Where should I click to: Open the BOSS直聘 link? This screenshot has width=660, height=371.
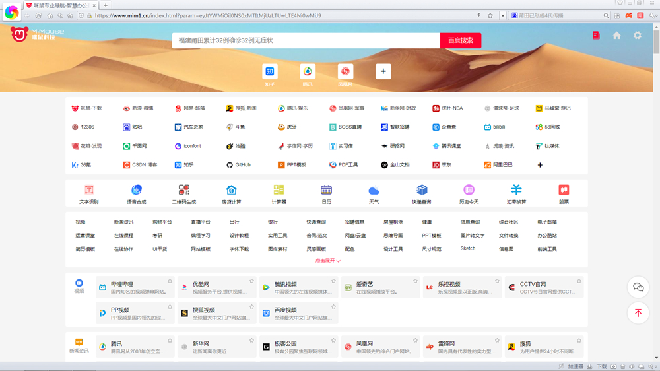tap(346, 127)
